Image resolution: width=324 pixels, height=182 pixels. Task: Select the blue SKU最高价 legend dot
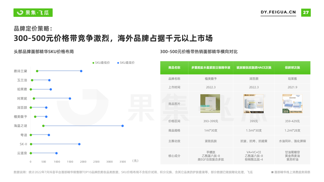118,63
